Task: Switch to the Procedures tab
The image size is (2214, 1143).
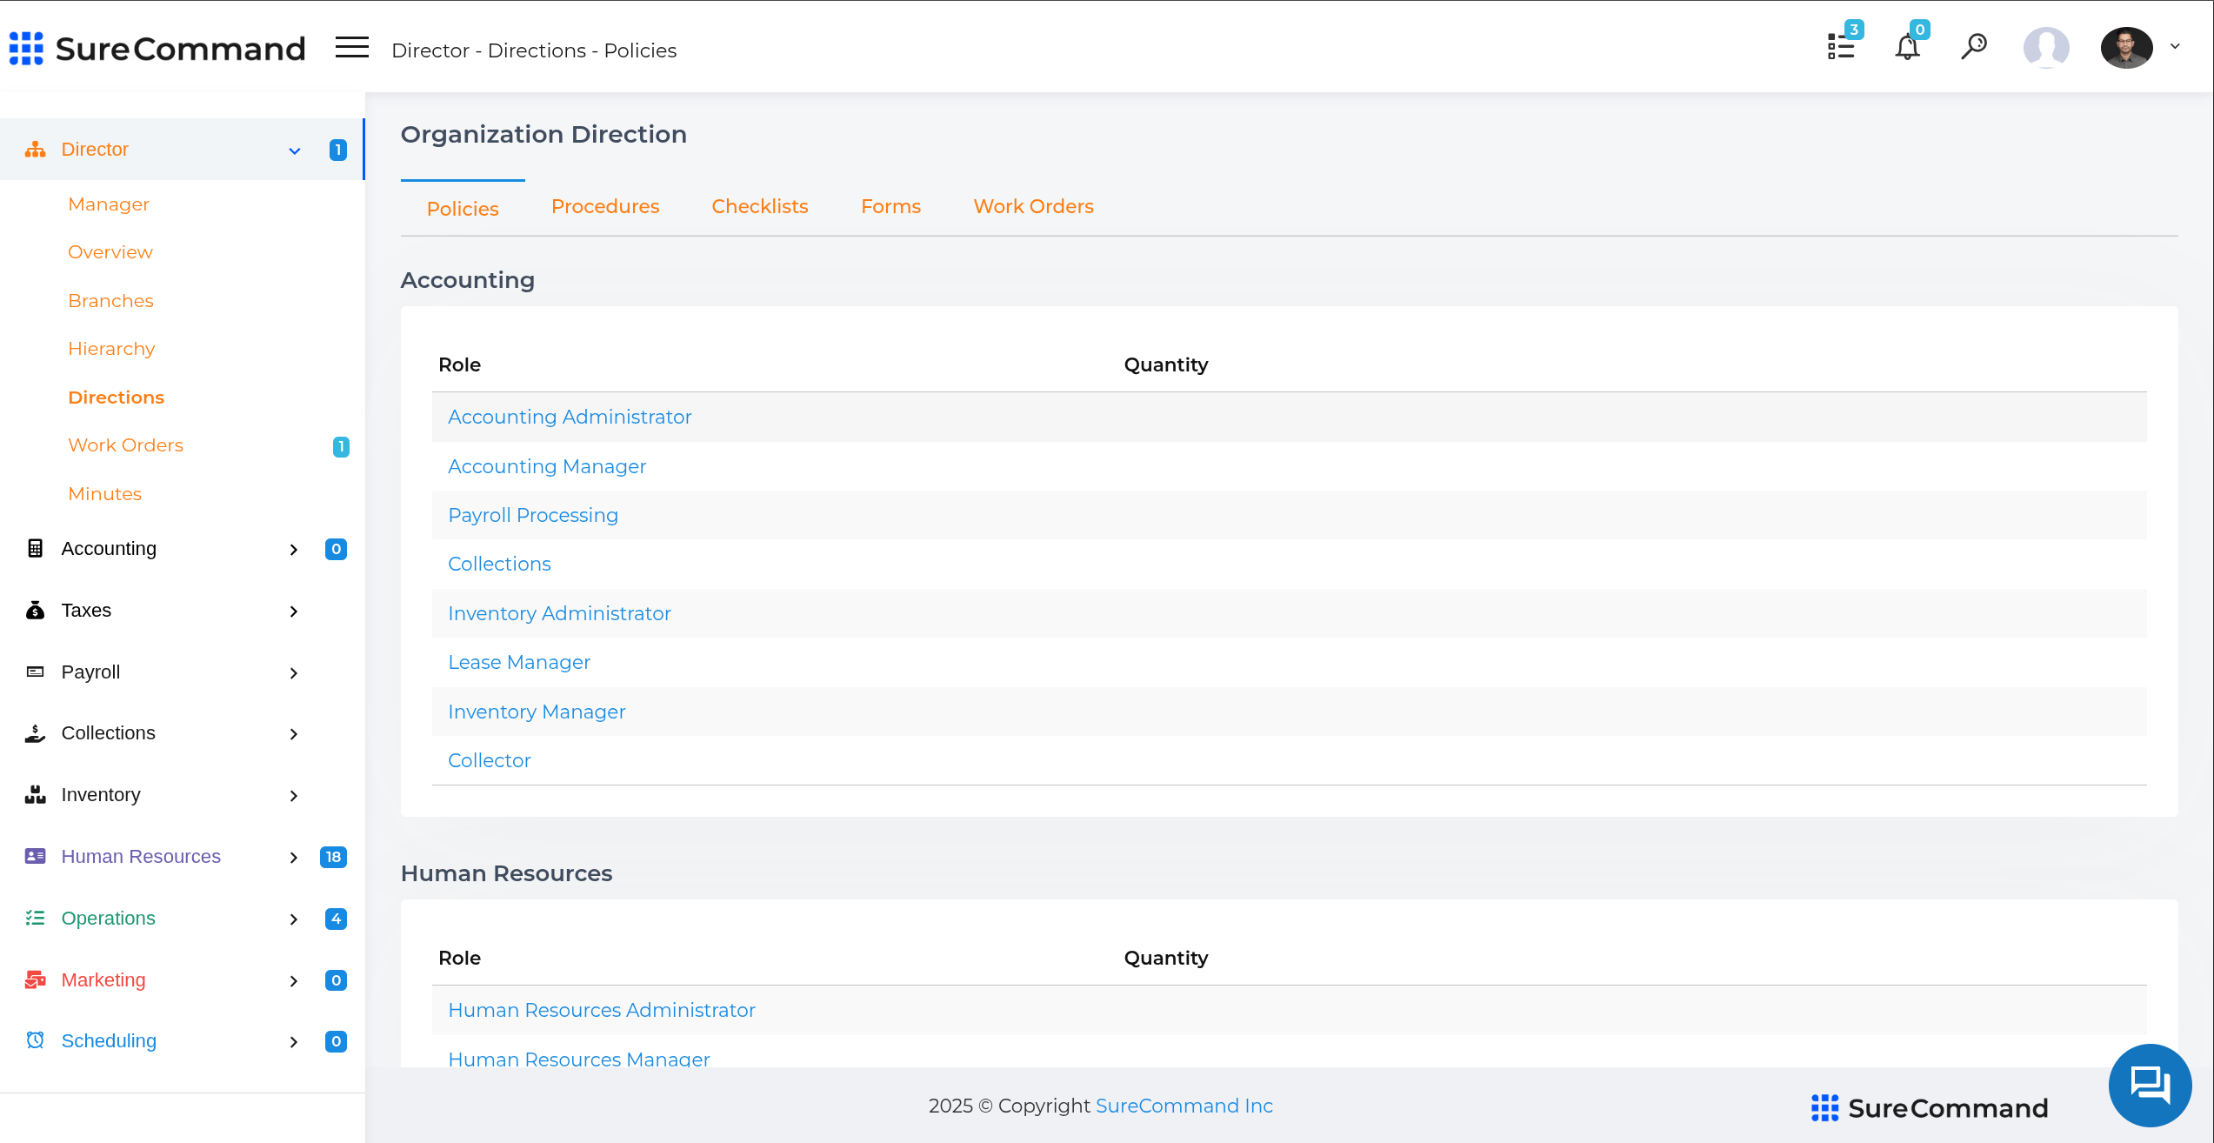Action: (x=605, y=207)
